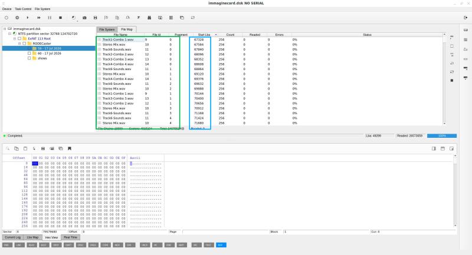Tick the ExFAT 113 Root checkbox
The height and width of the screenshot is (255, 472).
[x=19, y=39]
